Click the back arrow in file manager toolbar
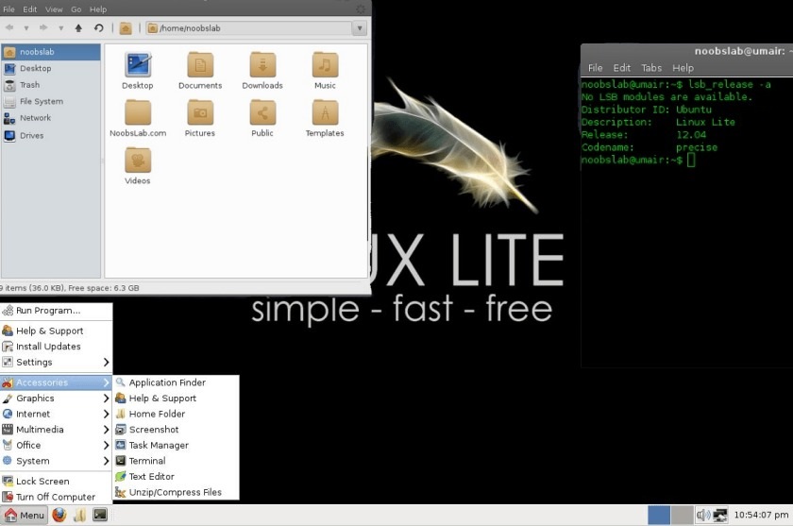Image resolution: width=793 pixels, height=526 pixels. point(9,27)
